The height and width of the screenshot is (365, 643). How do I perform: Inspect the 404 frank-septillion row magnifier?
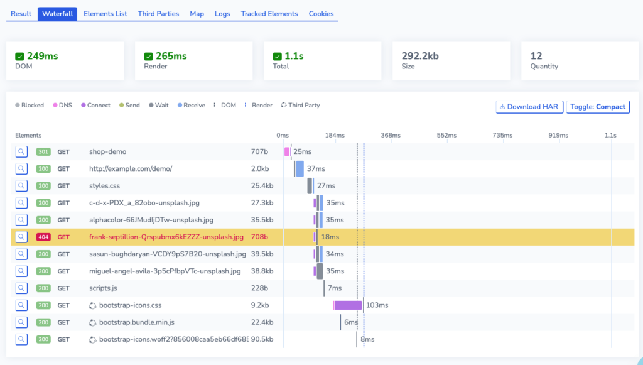pos(21,237)
